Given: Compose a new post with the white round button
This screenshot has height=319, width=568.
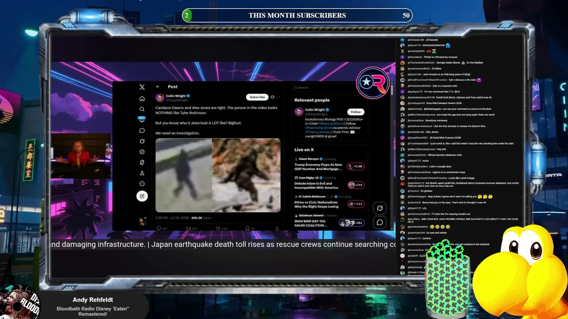Looking at the screenshot, I should pyautogui.click(x=142, y=196).
